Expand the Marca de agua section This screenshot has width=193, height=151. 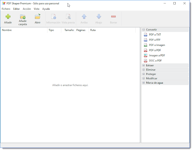(144, 83)
